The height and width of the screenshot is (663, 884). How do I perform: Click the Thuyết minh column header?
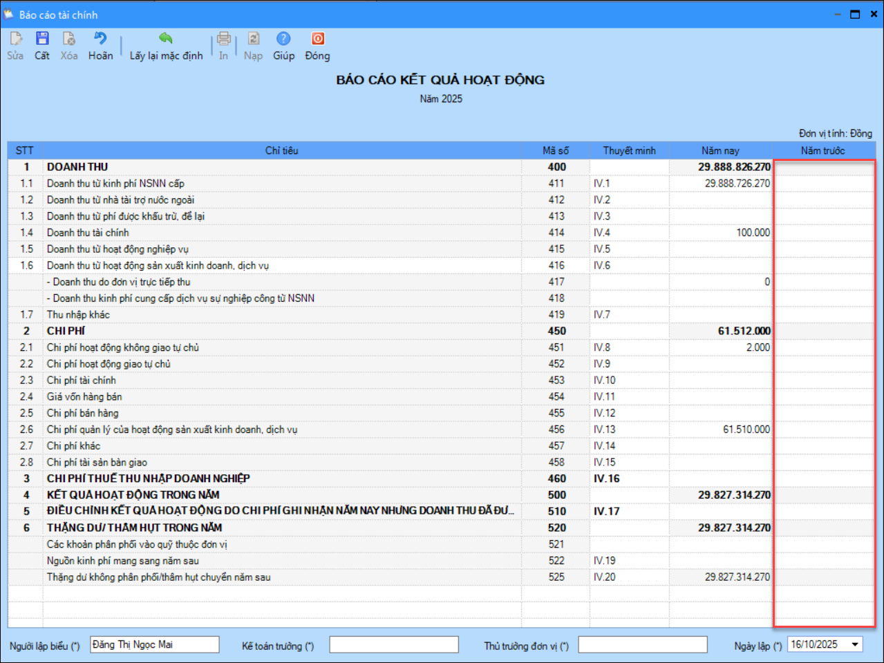click(x=629, y=151)
